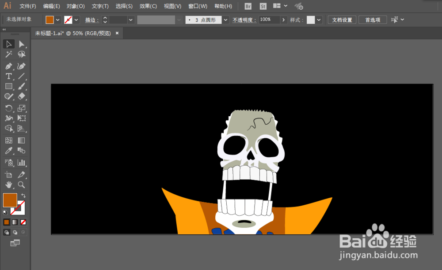Open the graphic style dropdown

[319, 20]
